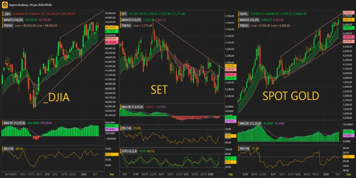
Task: Click the TREND label on the SET chart
Action: (126, 26)
